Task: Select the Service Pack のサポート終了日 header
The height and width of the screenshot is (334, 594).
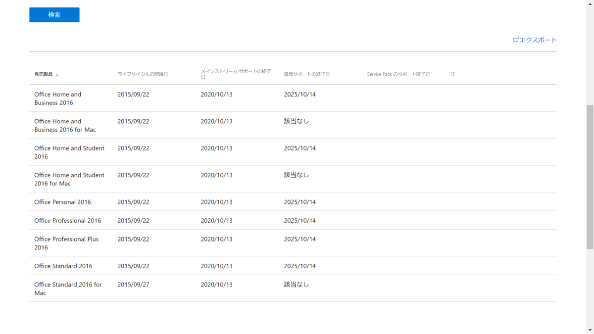Action: pos(398,74)
